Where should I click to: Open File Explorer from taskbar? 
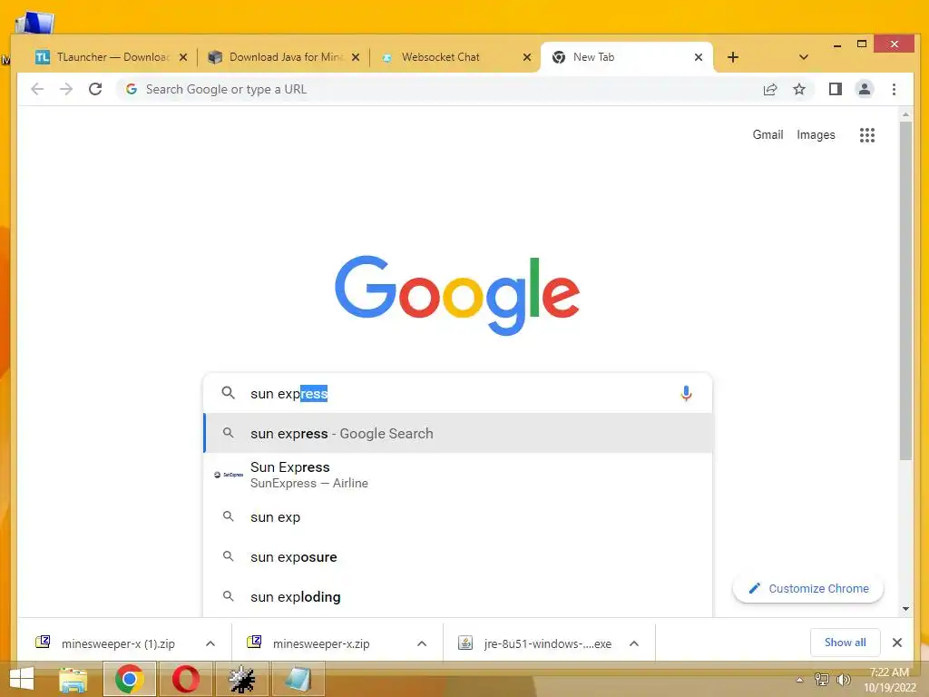(x=73, y=679)
